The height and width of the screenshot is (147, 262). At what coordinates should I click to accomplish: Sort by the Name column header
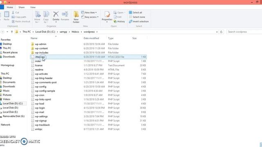pos(34,38)
